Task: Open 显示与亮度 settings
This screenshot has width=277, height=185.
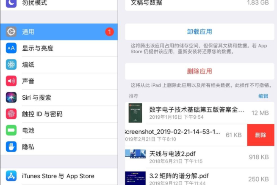Action: (x=59, y=48)
